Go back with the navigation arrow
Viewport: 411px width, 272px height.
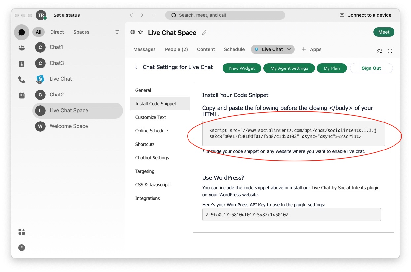[x=131, y=15]
